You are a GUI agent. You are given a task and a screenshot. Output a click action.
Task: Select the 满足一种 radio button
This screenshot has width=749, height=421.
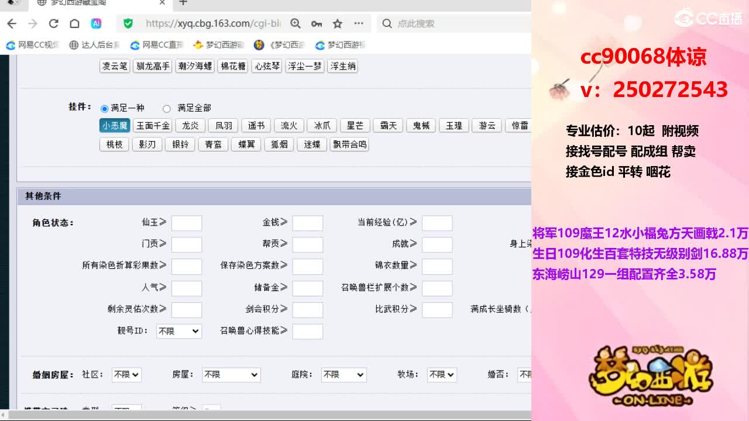click(x=105, y=108)
